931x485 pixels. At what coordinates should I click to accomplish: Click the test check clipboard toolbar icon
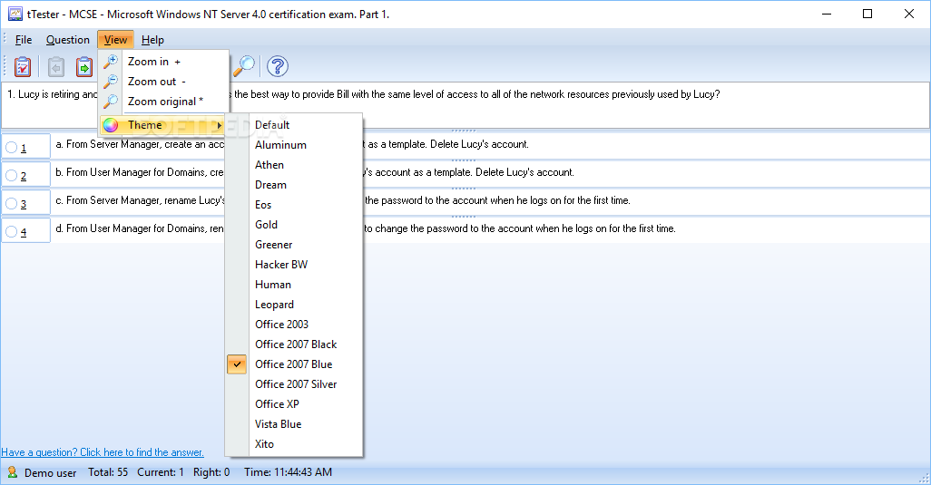(23, 66)
